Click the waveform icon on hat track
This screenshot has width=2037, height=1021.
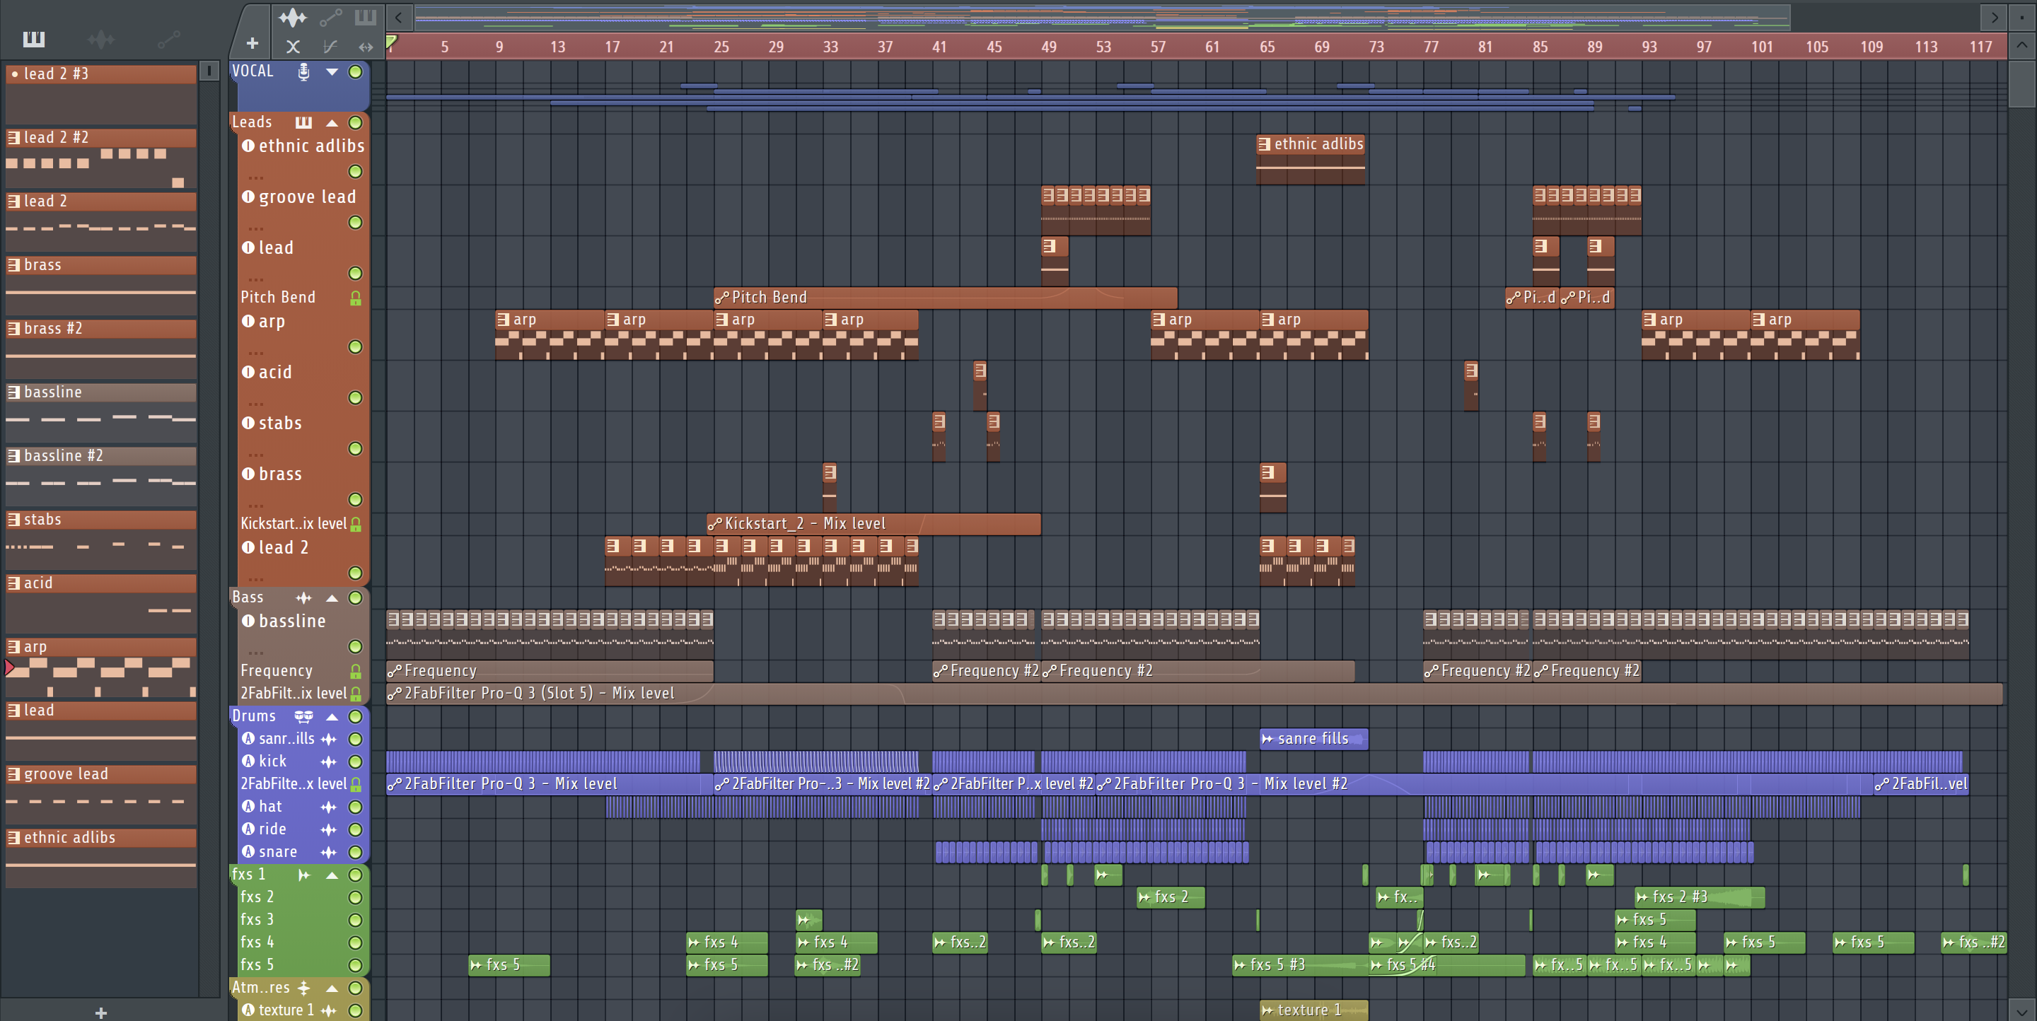click(329, 807)
